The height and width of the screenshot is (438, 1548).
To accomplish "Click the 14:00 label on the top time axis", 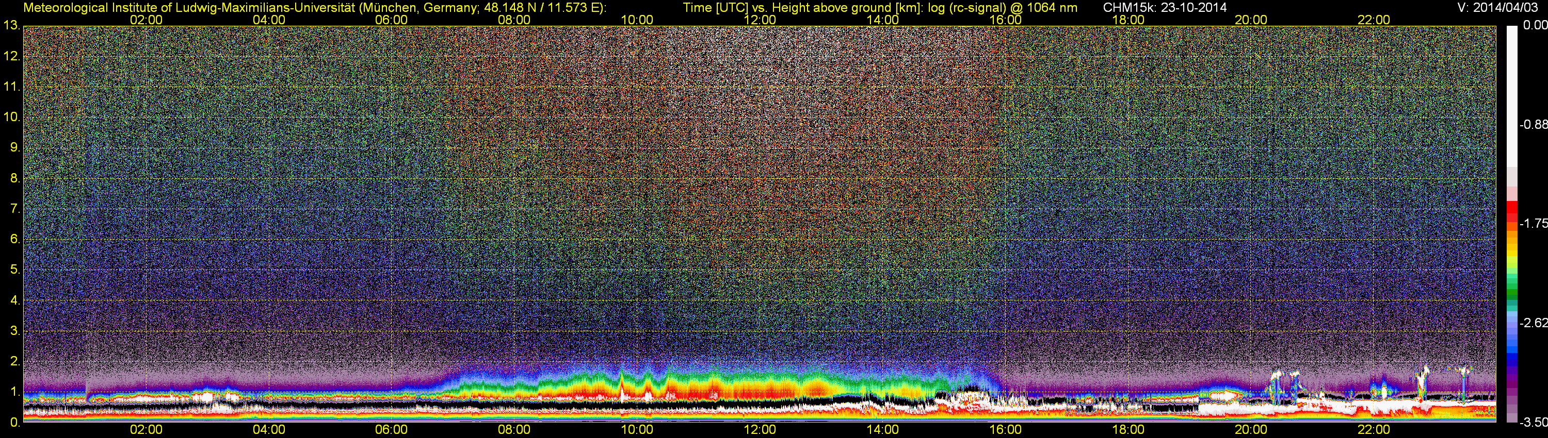I will pos(883,20).
